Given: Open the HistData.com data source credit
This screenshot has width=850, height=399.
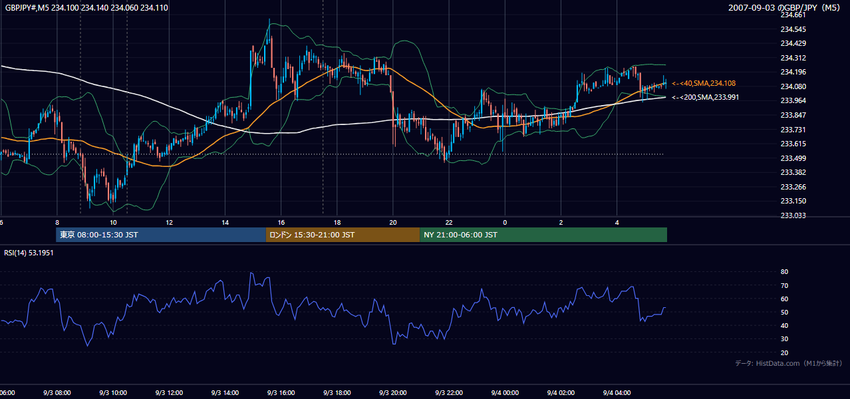Looking at the screenshot, I should pyautogui.click(x=788, y=363).
